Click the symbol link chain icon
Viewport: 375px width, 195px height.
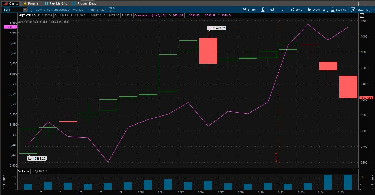[30, 10]
